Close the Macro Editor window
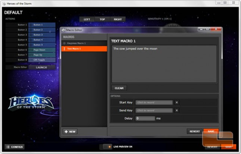Image resolution: width=241 pixels, height=154 pixels. click(x=216, y=29)
